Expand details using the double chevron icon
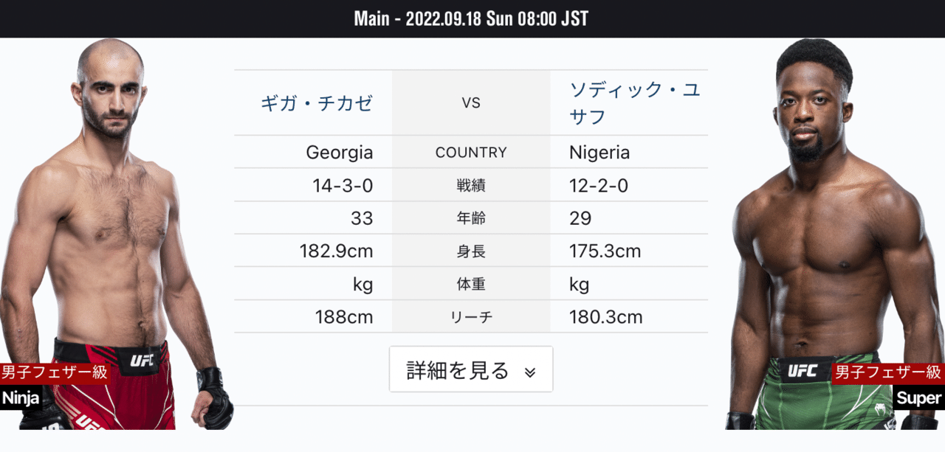The image size is (945, 452). [528, 372]
